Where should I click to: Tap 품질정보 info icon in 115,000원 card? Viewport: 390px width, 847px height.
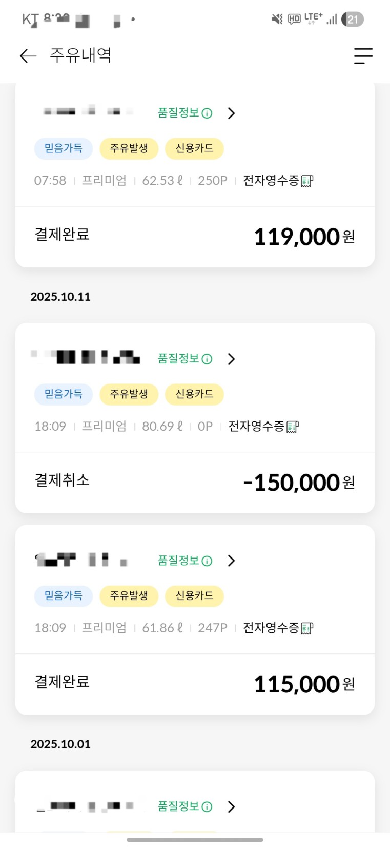click(207, 561)
